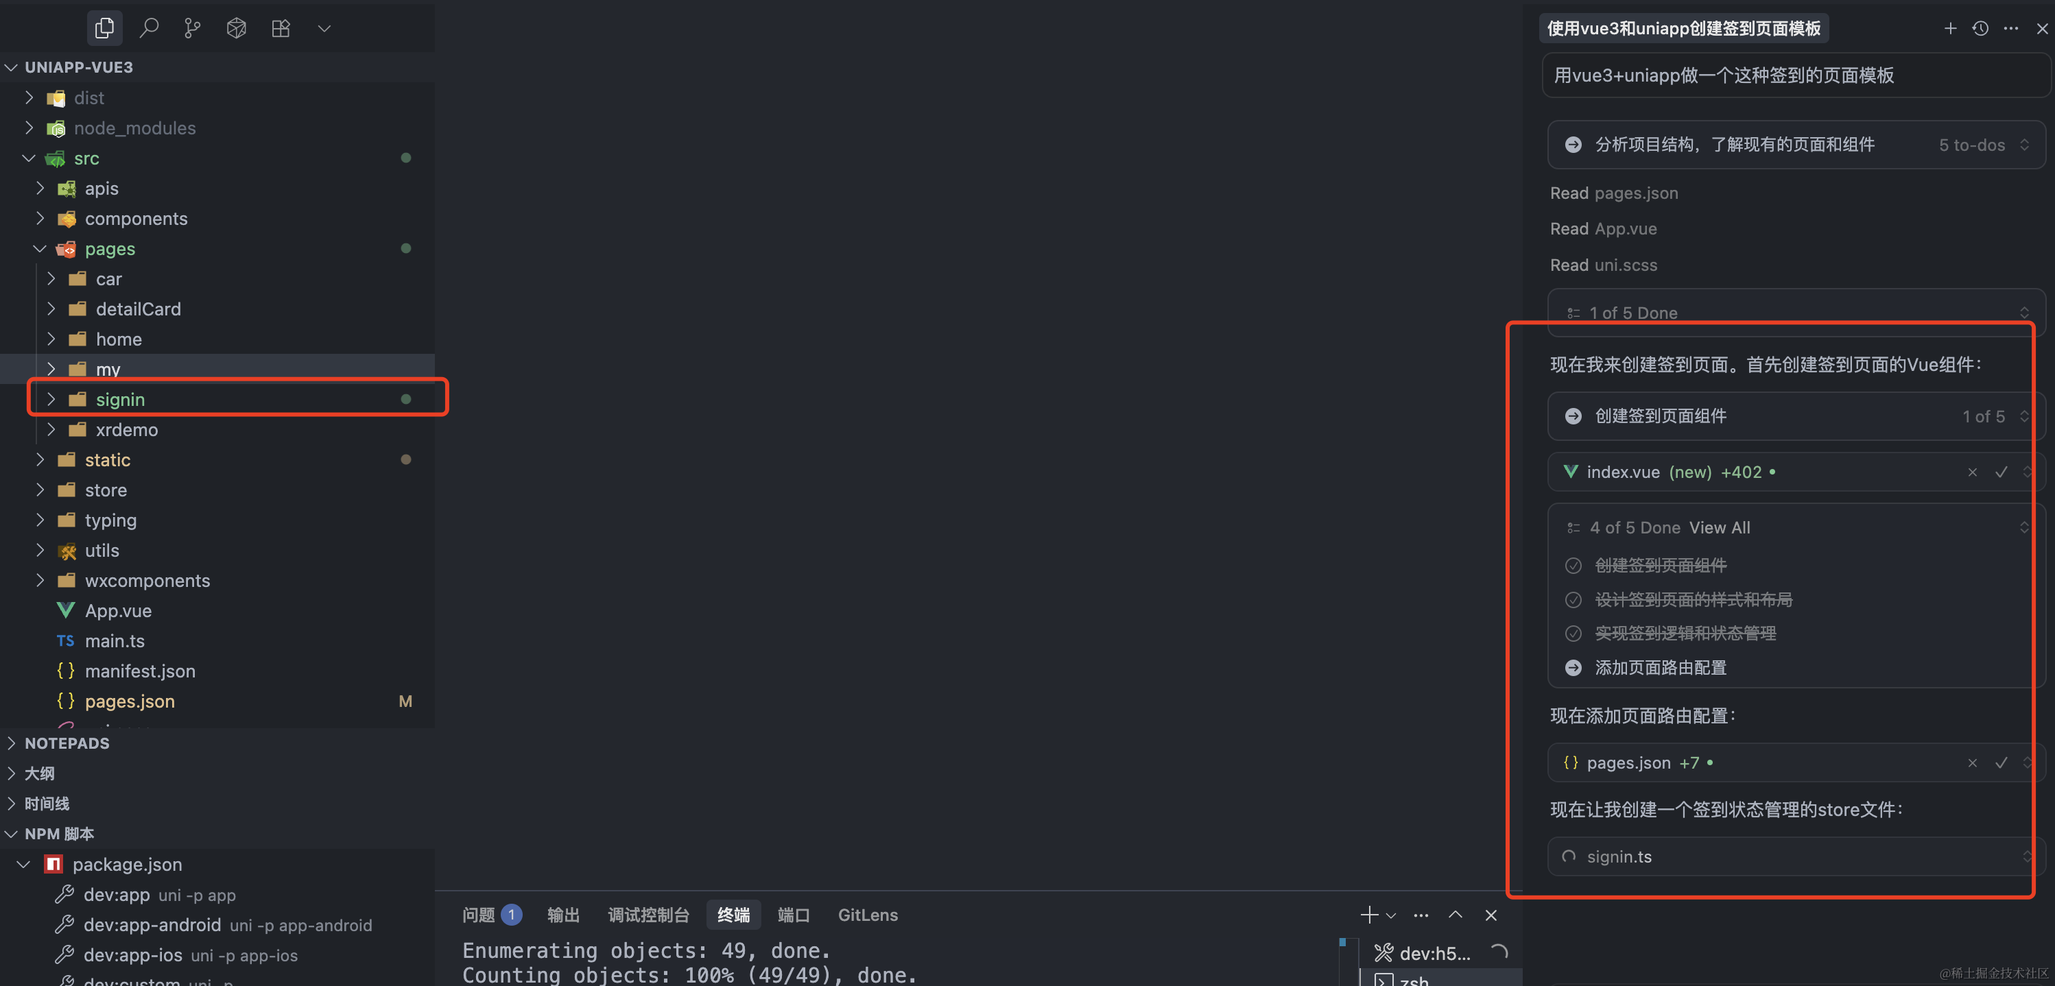The height and width of the screenshot is (986, 2055).
Task: Start a new chat with plus icon
Action: point(1949,28)
